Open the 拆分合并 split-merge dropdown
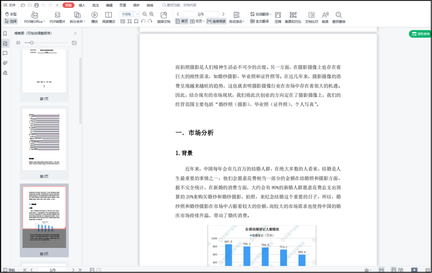Image resolution: width=432 pixels, height=273 pixels. tap(77, 17)
